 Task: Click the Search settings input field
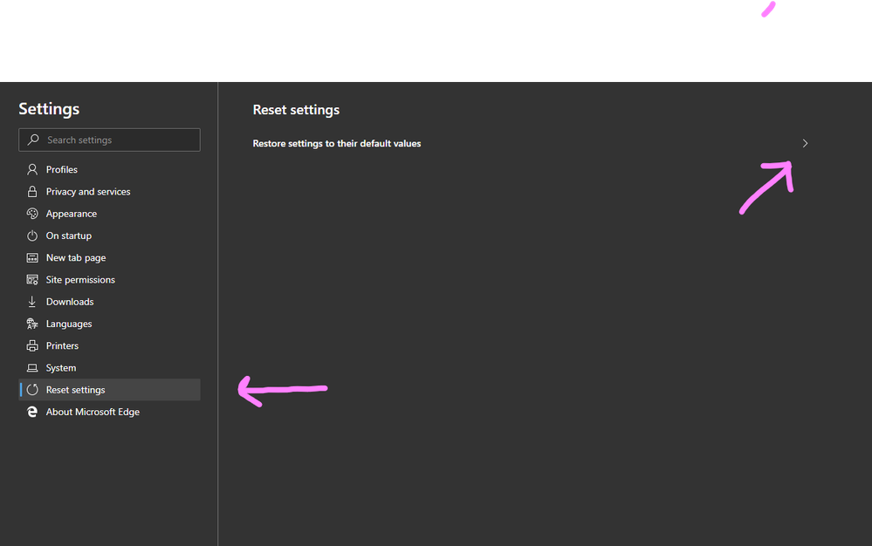(x=110, y=140)
